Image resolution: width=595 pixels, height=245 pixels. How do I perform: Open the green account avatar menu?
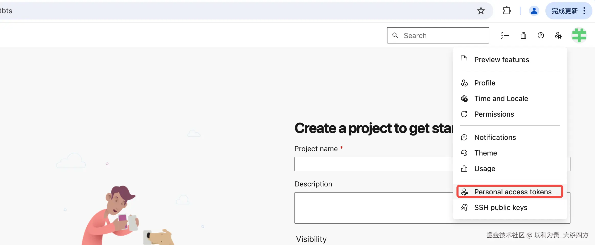(579, 36)
